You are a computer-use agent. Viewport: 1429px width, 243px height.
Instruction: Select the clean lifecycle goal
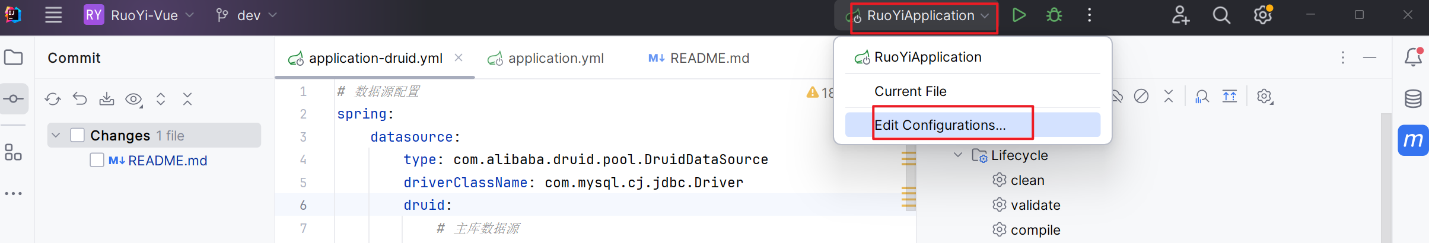[1027, 180]
